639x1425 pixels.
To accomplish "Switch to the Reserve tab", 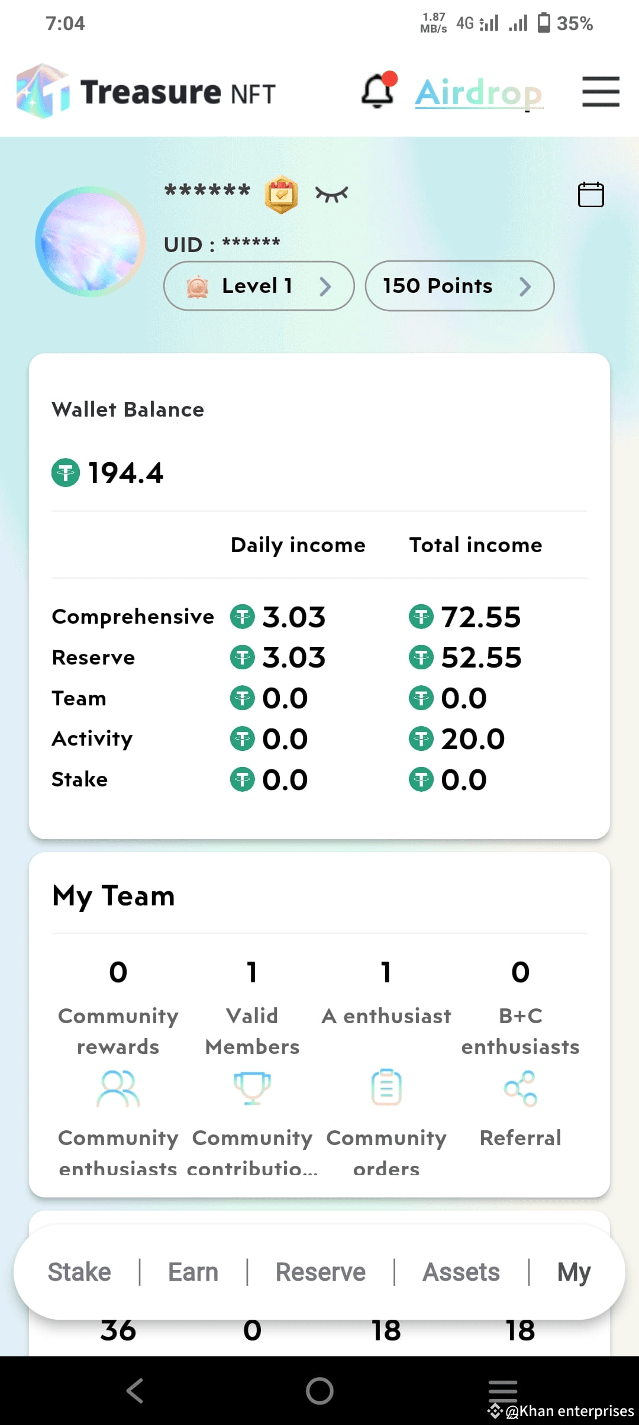I will pyautogui.click(x=321, y=1272).
